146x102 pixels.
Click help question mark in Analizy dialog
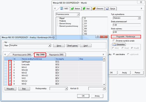[x=98, y=37]
